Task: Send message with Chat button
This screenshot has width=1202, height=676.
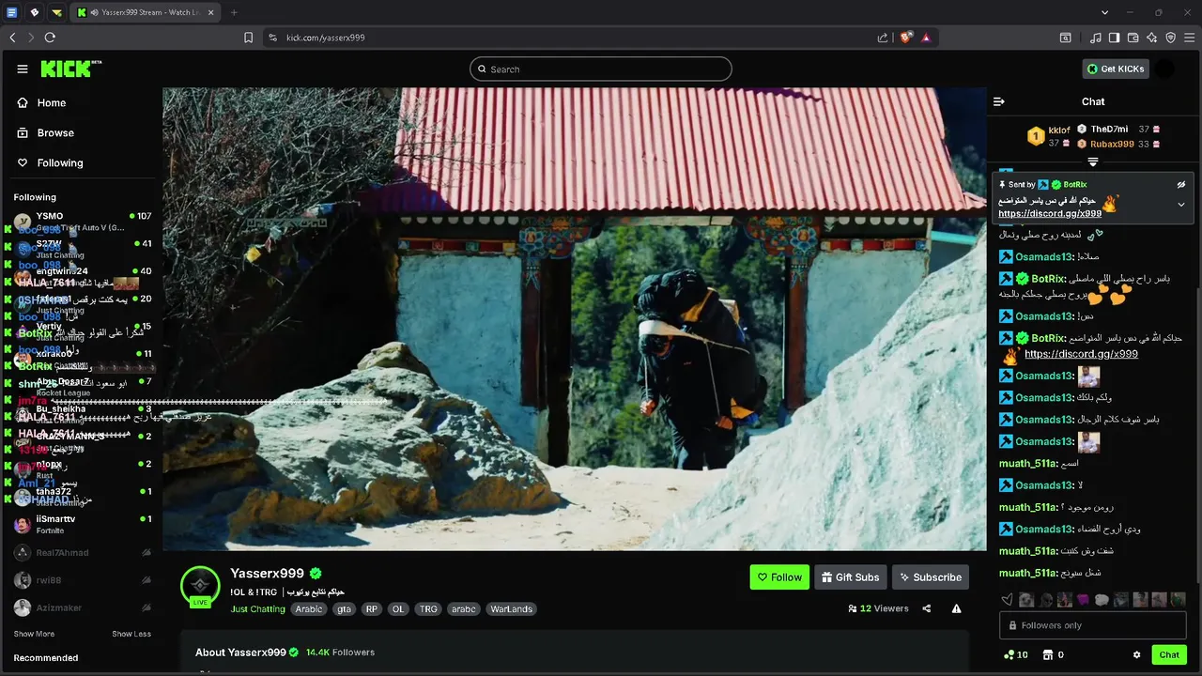Action: [1169, 654]
